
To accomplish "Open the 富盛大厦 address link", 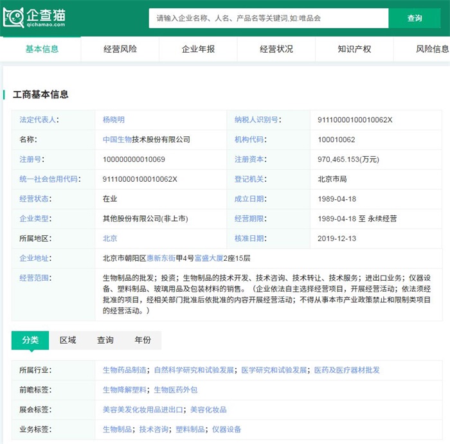I will tap(209, 258).
